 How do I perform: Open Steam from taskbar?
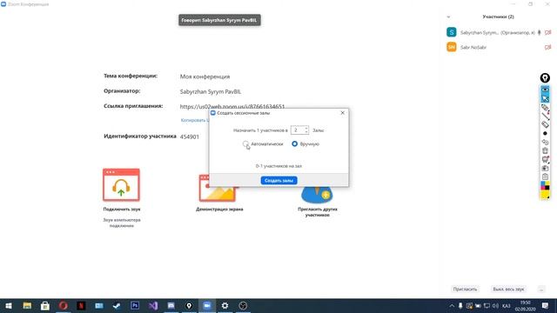point(117,306)
